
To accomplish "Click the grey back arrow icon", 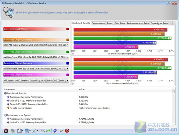I will tap(43, 131).
